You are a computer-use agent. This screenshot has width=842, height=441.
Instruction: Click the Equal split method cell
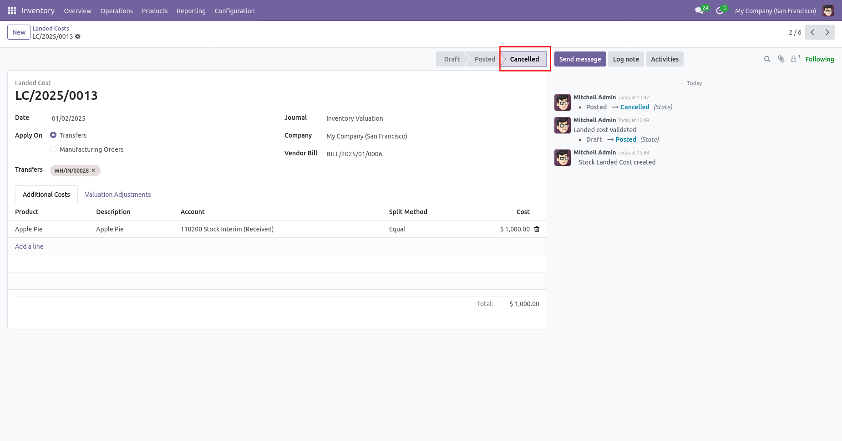click(x=397, y=229)
